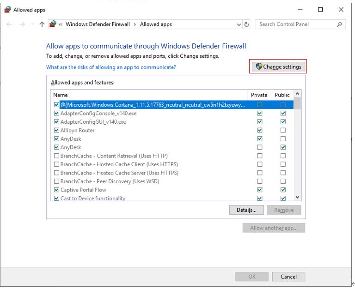Click the list scrollbar up arrow
The width and height of the screenshot is (355, 289).
pos(298,94)
